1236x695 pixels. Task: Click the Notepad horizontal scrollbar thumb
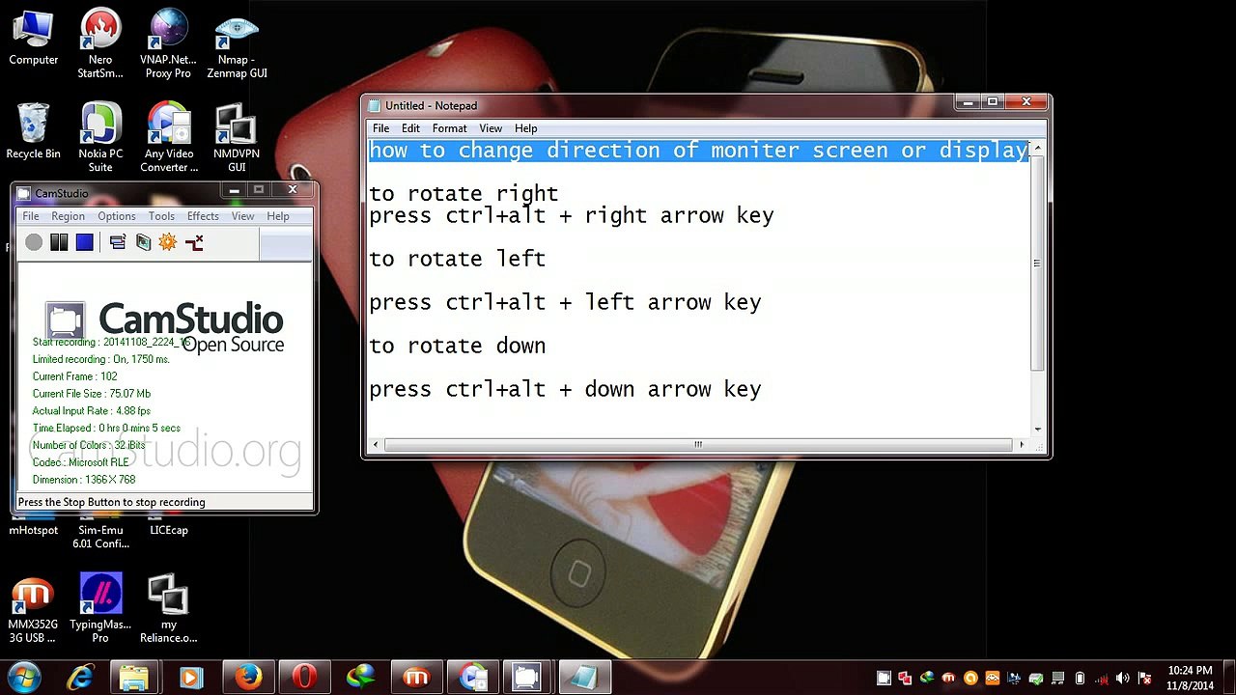coord(698,444)
